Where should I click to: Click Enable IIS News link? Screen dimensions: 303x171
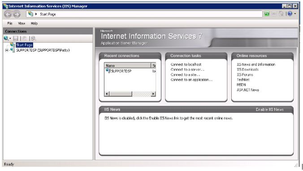269,110
